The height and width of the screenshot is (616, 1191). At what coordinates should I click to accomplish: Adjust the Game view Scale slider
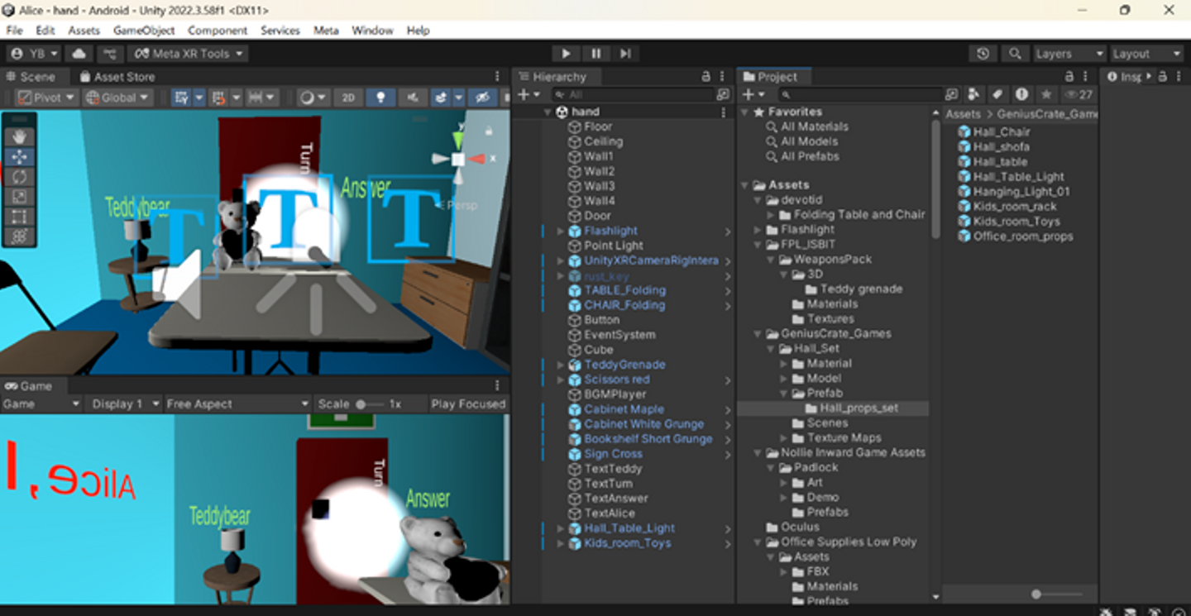point(361,404)
